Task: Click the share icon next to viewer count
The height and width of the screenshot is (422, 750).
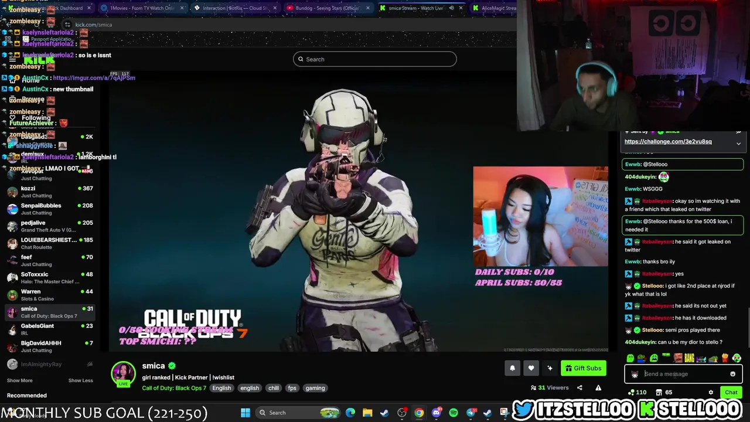Action: (579, 387)
